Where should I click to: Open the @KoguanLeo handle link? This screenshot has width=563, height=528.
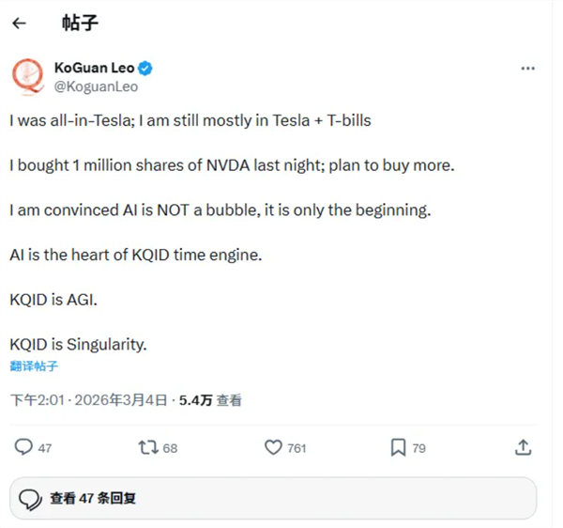(96, 86)
